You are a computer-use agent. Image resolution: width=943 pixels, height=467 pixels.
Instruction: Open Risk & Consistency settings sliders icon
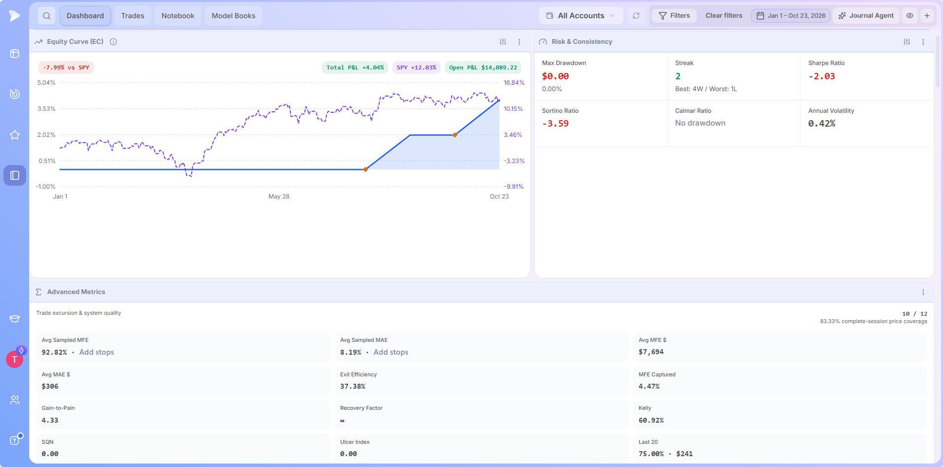click(907, 42)
